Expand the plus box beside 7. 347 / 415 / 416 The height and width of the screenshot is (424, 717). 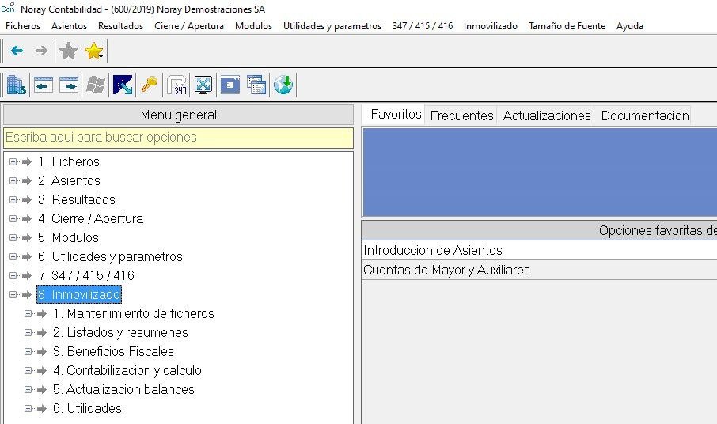coord(13,275)
